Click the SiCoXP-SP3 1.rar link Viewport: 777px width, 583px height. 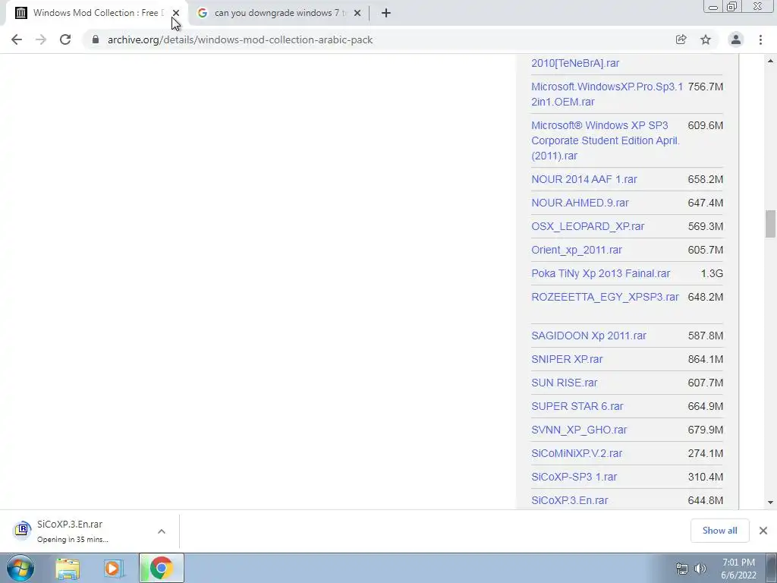(x=574, y=477)
